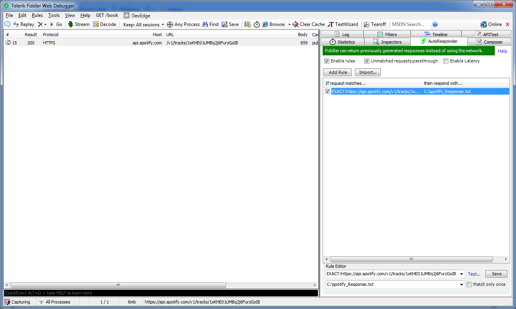Click the Add Rule button
The height and width of the screenshot is (309, 516).
(x=337, y=72)
